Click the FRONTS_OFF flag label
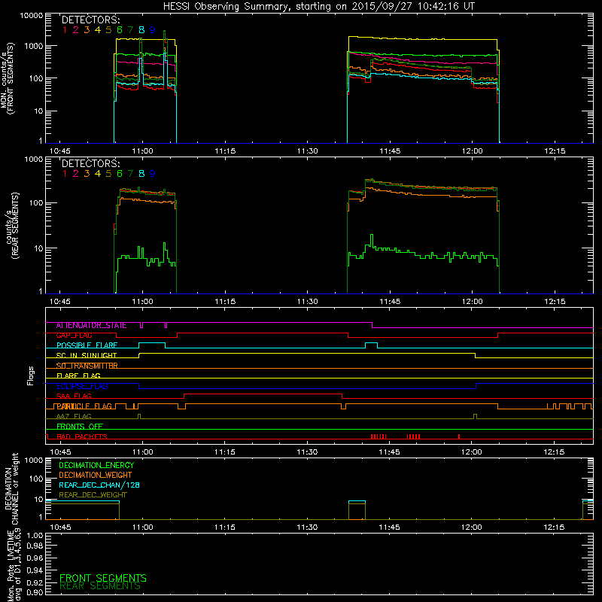602x602 pixels. click(x=80, y=426)
